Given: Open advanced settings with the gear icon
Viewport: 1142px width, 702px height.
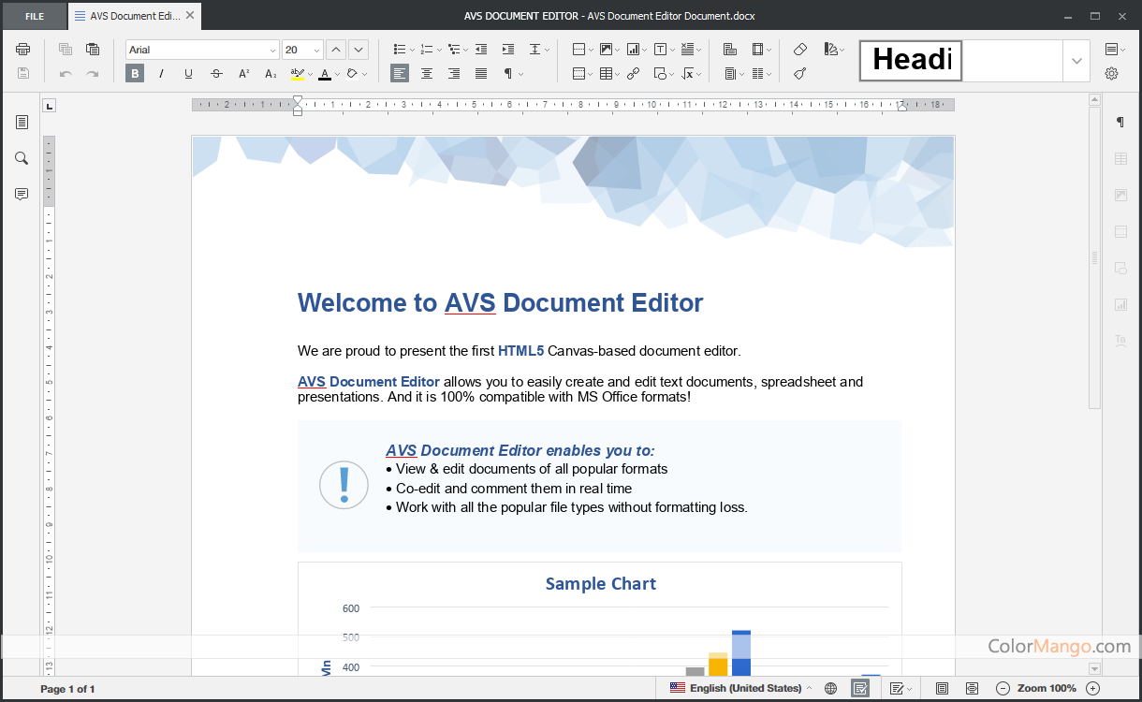Looking at the screenshot, I should click(x=1111, y=73).
